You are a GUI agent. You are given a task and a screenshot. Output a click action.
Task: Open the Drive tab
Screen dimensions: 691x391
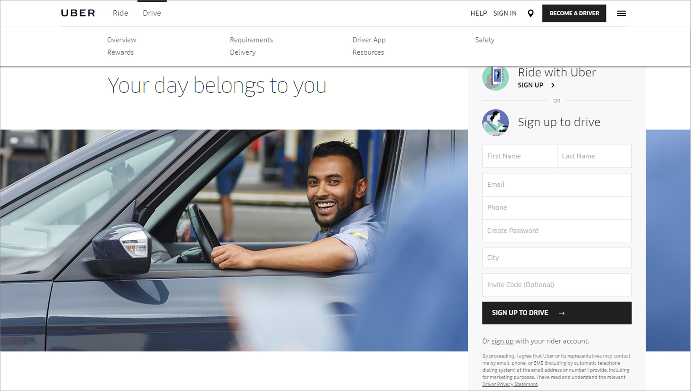tap(152, 13)
